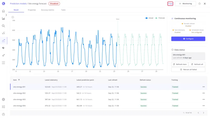Open settings gear in sidebar

pyautogui.click(x=3, y=99)
